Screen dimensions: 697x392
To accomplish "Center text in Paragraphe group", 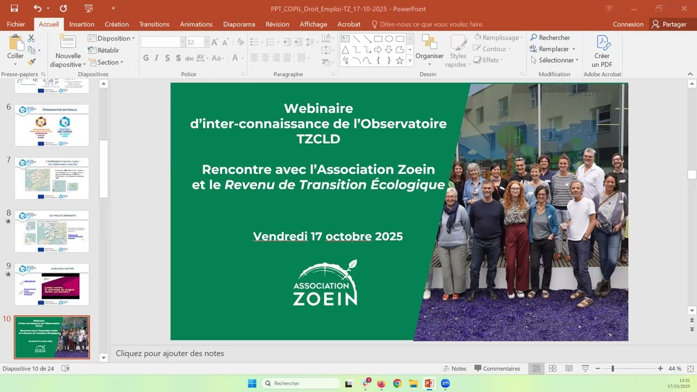I will click(265, 57).
